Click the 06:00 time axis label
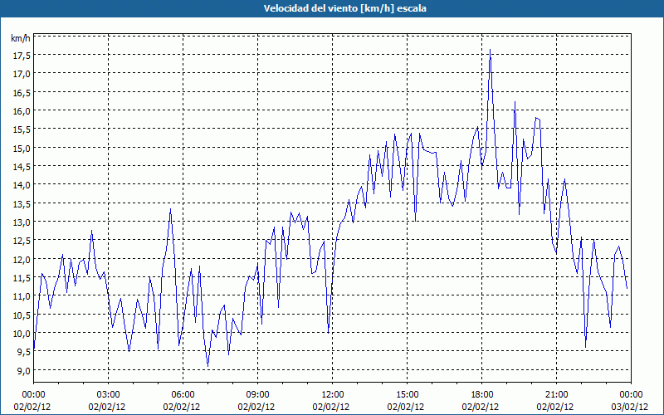 point(183,395)
